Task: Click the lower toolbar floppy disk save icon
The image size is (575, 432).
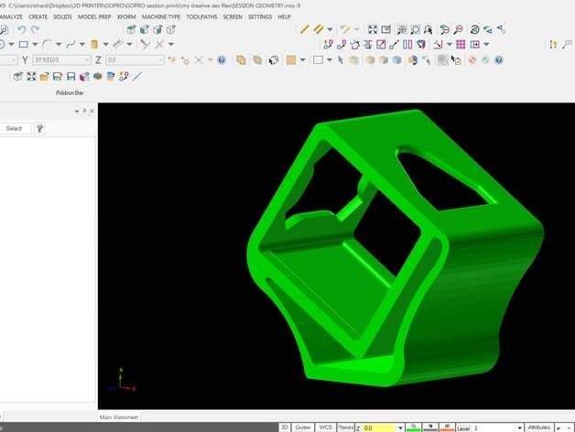Action: [71, 76]
